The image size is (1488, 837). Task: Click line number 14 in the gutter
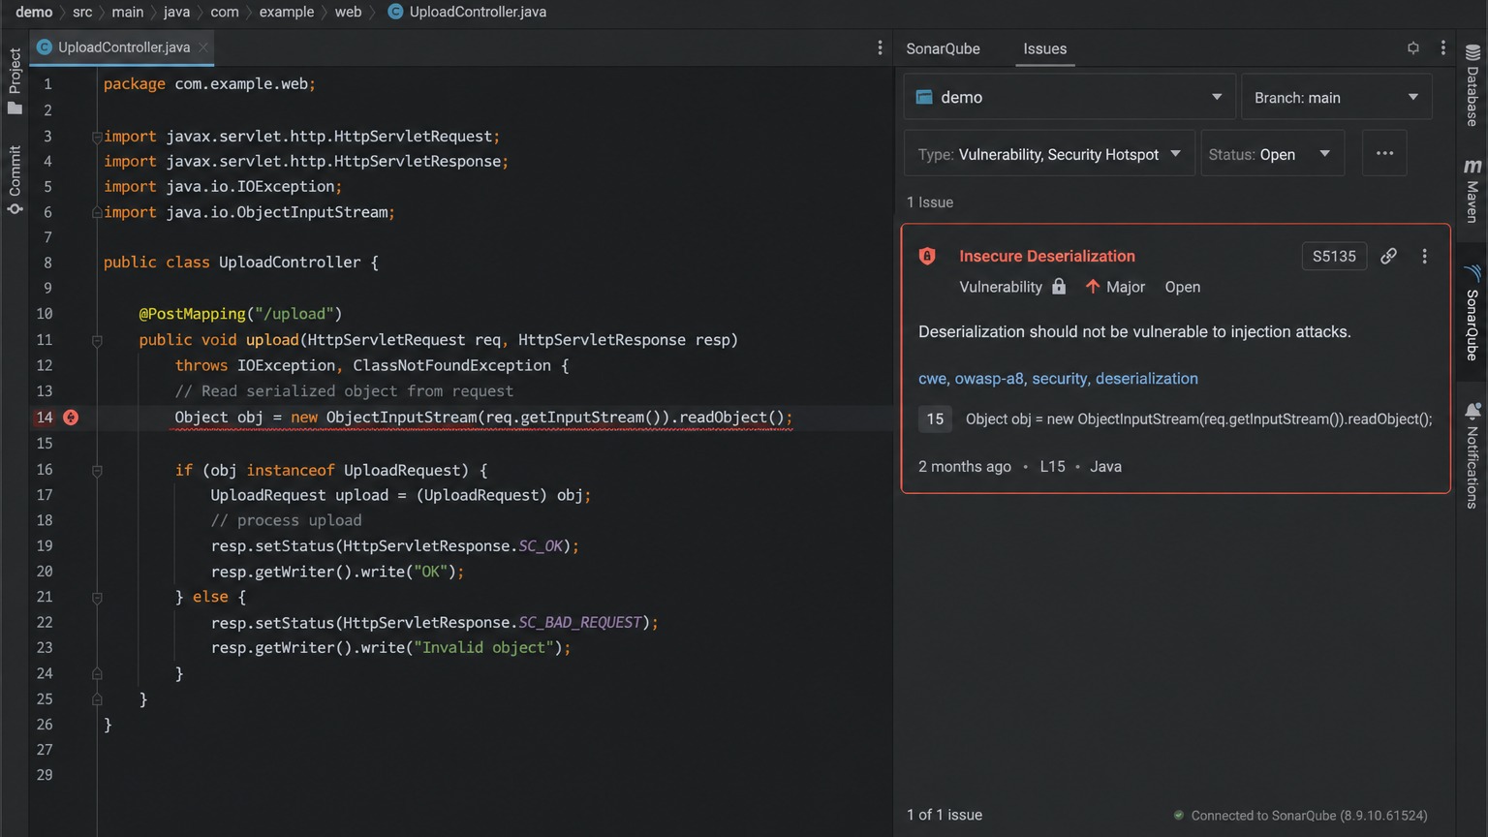tap(45, 418)
